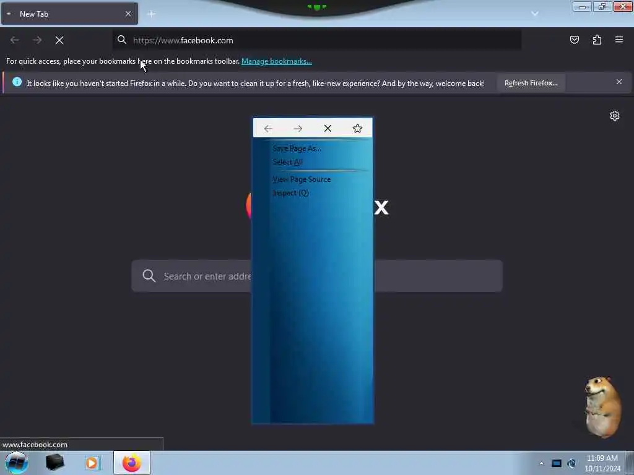Open the taskbar clock showing 11:09 AM

coord(602,463)
